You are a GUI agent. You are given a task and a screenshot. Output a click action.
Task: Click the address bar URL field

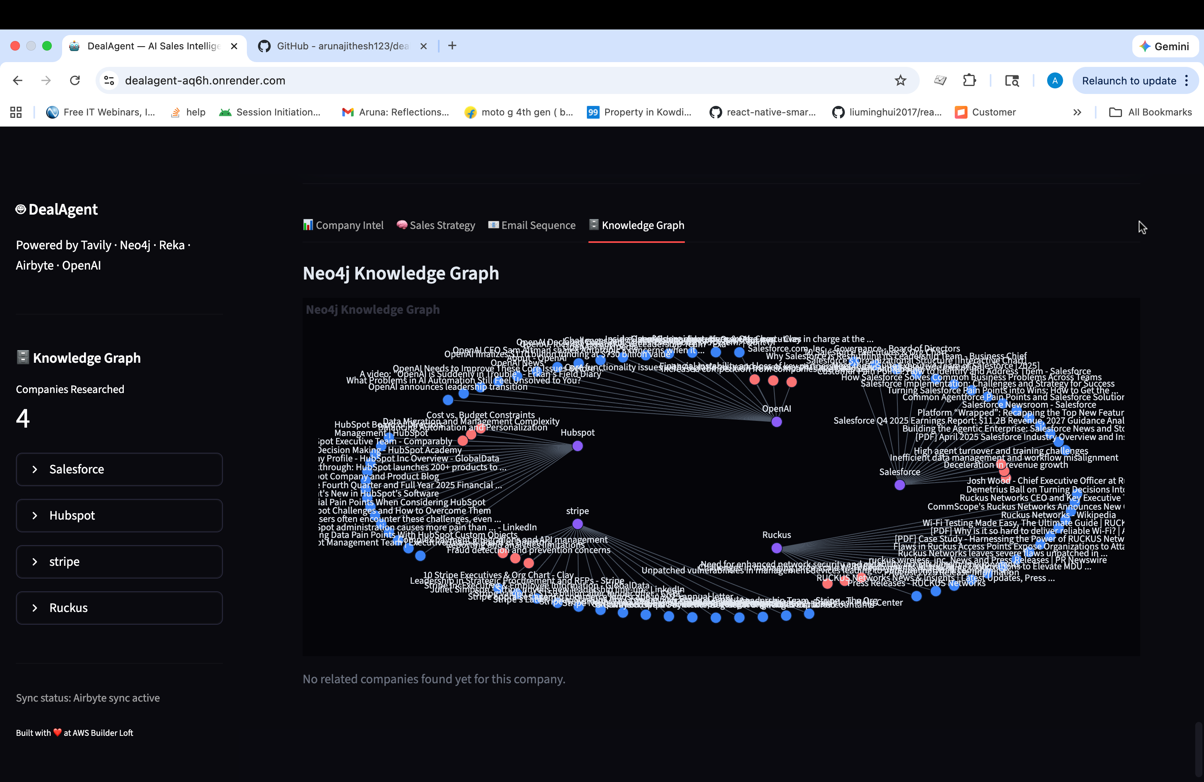(455, 80)
